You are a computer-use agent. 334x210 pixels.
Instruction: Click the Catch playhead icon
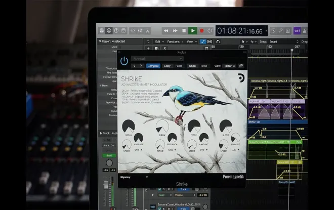(x=218, y=41)
